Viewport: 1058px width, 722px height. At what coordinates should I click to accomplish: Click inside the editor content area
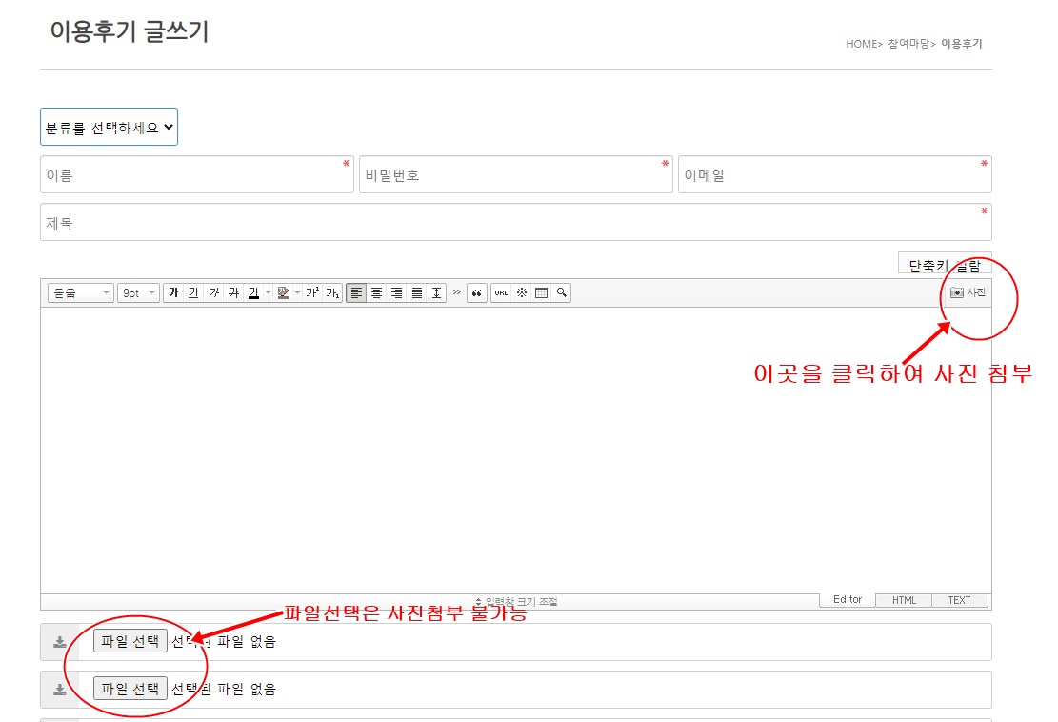[515, 451]
